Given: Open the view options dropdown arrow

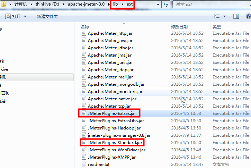Looking at the screenshot, I should tap(224, 16).
